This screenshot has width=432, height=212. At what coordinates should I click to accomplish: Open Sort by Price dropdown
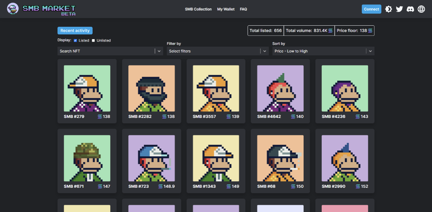click(323, 51)
